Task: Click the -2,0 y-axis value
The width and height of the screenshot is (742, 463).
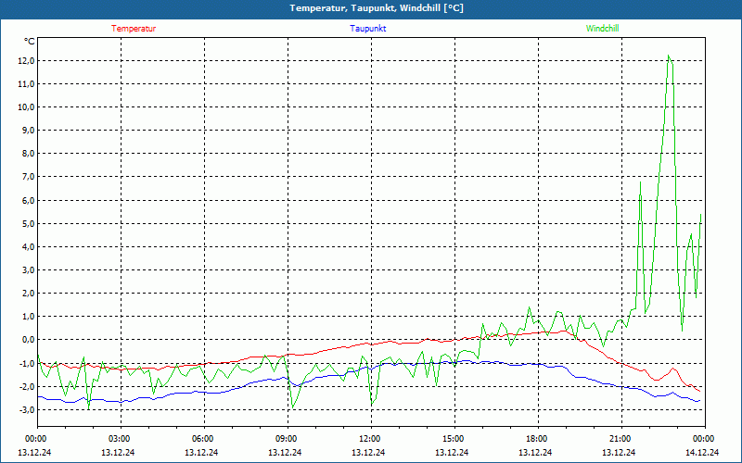Action: tap(27, 386)
